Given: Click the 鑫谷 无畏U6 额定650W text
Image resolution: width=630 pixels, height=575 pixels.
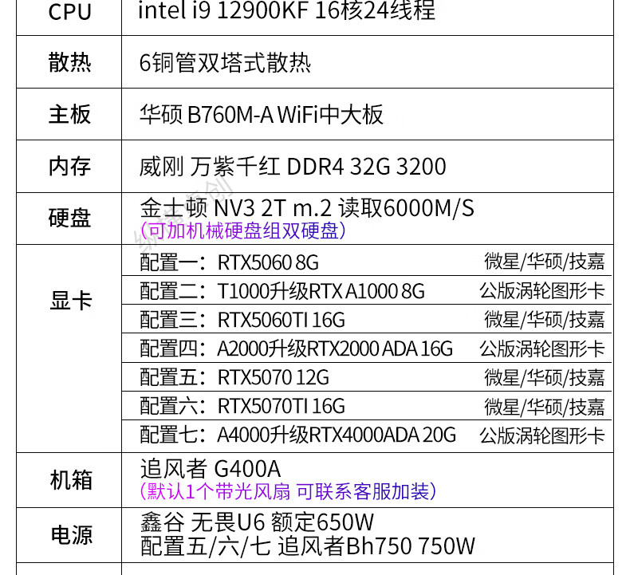Looking at the screenshot, I should coord(257,523).
